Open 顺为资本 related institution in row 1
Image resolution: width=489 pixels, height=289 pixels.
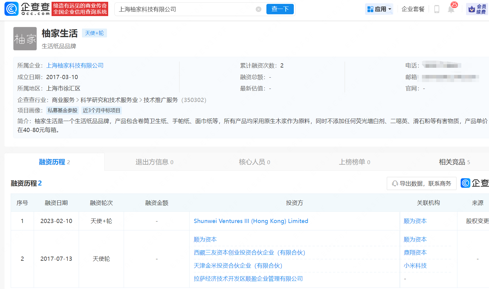click(x=415, y=221)
